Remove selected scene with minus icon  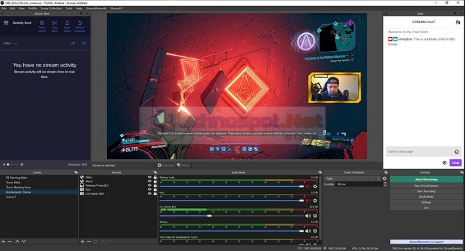click(x=9, y=242)
